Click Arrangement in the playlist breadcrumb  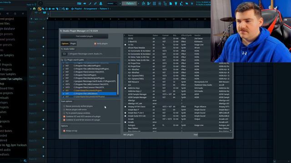pos(90,9)
